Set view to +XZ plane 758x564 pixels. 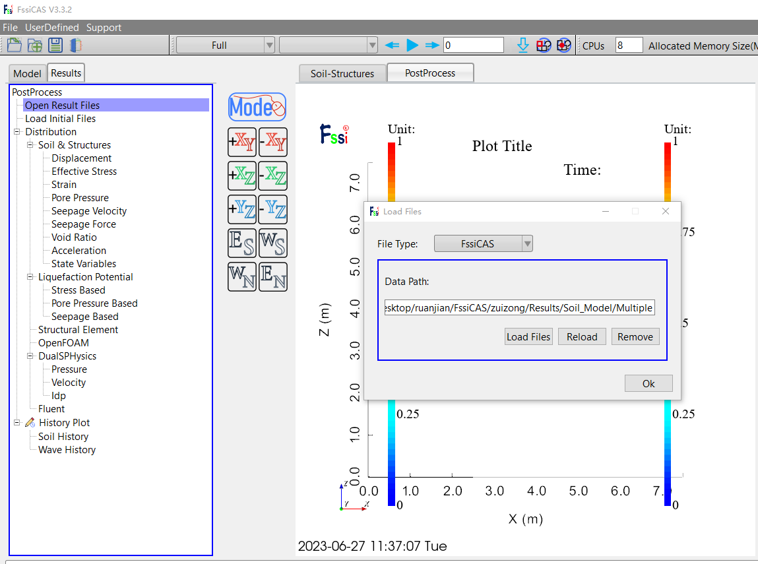(241, 175)
